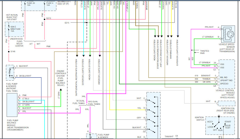240x139 pixels.
Task: Click the fuel pump balance module box
Action: (x=12, y=105)
